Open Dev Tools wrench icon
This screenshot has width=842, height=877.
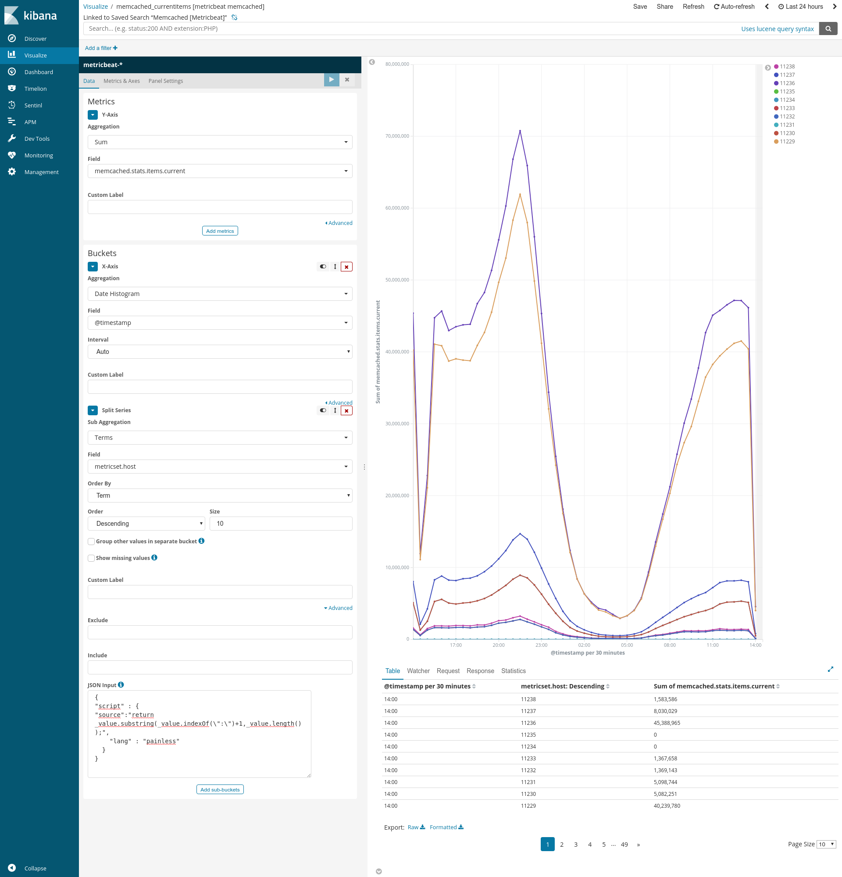[12, 138]
